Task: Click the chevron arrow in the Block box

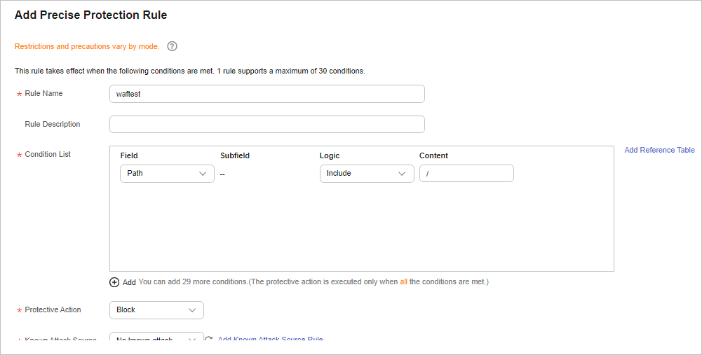Action: 192,310
